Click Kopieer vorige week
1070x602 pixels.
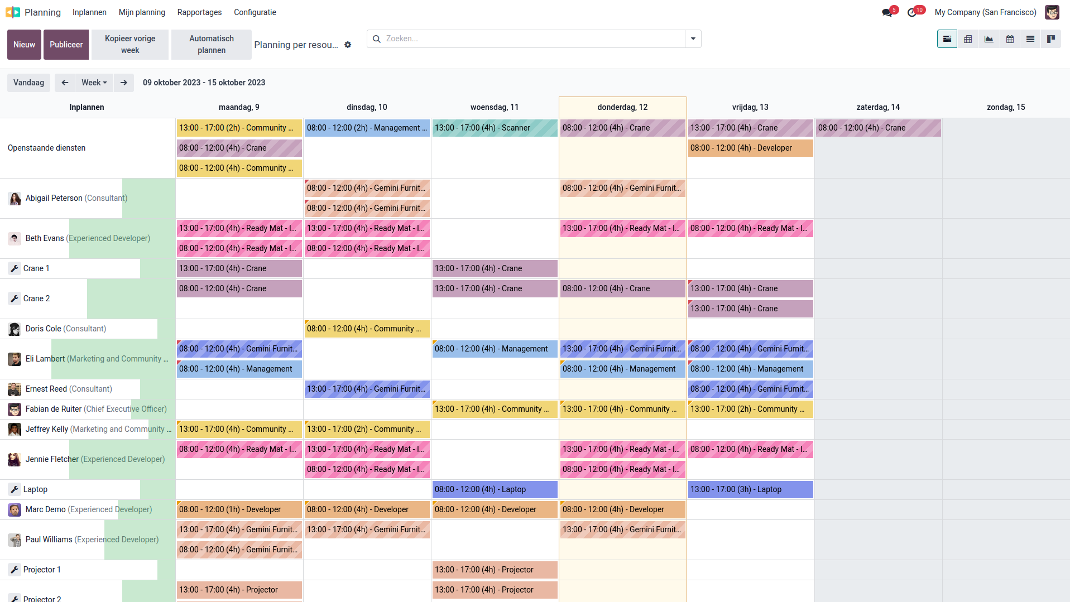coord(129,44)
